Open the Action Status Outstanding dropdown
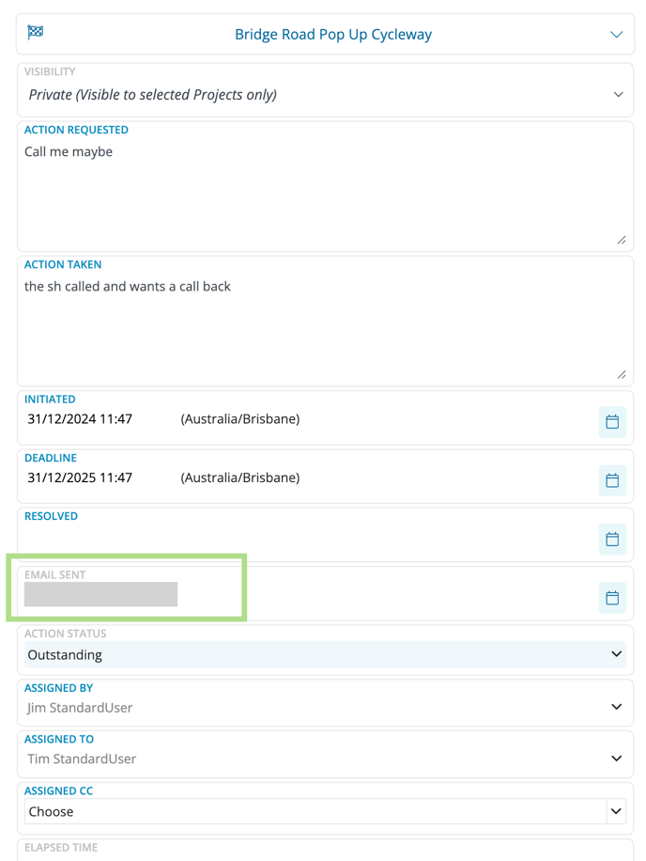Viewport: 646px width, 861px height. pos(325,654)
